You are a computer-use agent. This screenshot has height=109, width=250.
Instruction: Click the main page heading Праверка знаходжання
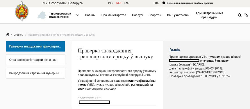[115, 54]
